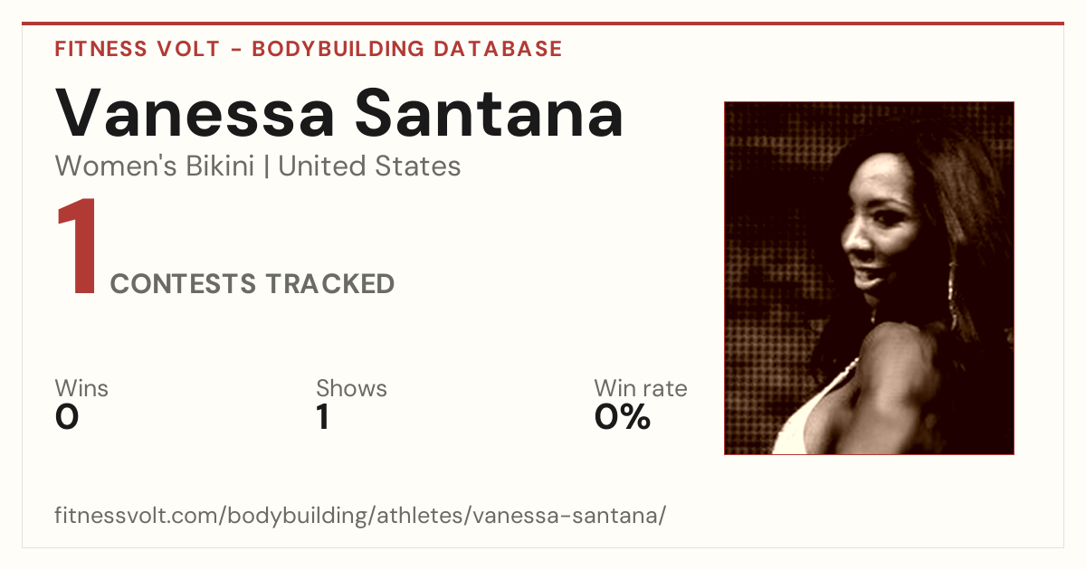
Task: Open the fitnessvolt.com athlete profile URL
Action: click(x=360, y=517)
